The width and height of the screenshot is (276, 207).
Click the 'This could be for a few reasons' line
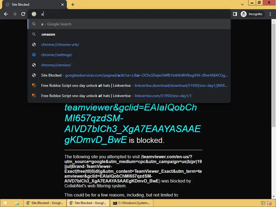point(122,195)
